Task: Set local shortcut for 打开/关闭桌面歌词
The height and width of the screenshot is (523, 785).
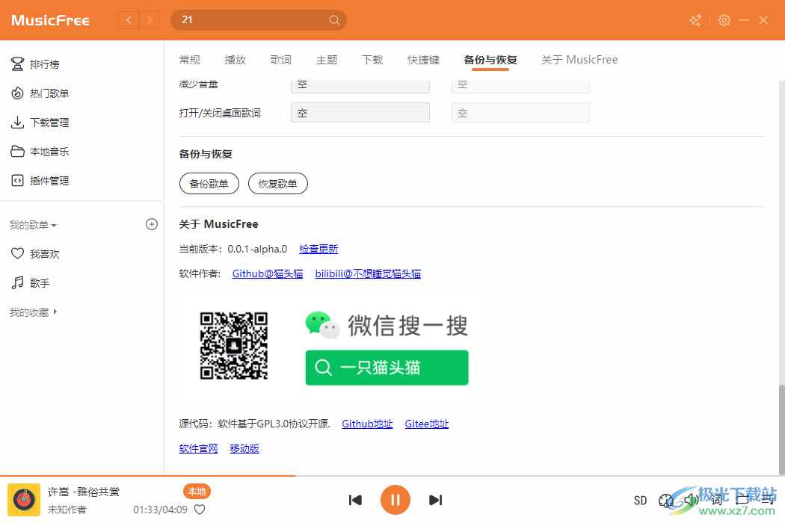Action: coord(360,113)
